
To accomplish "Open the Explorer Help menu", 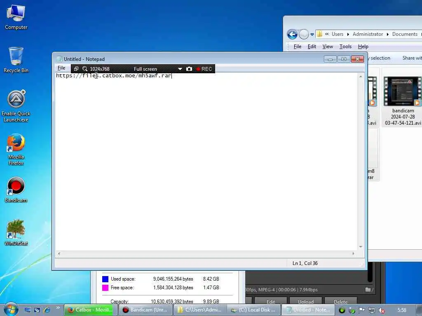I will tap(363, 46).
